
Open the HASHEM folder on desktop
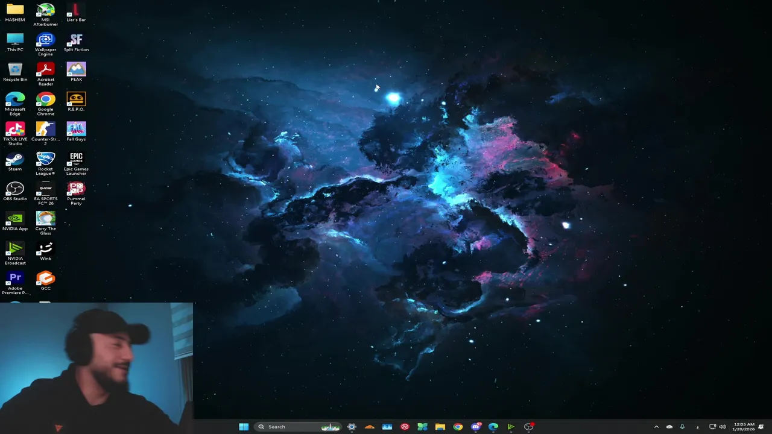pos(15,12)
